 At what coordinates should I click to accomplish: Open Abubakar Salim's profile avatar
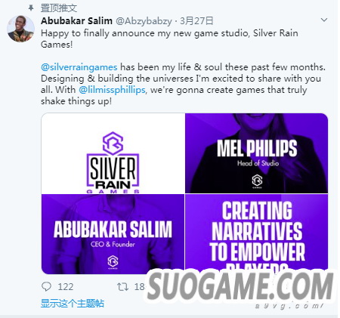[x=20, y=29]
